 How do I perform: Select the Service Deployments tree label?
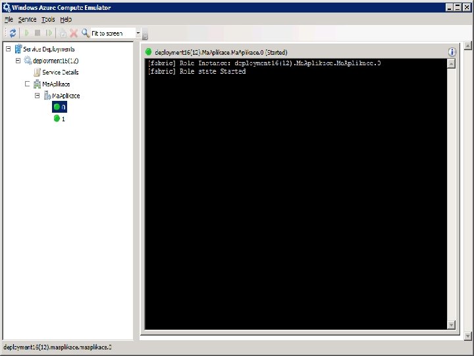click(x=49, y=49)
